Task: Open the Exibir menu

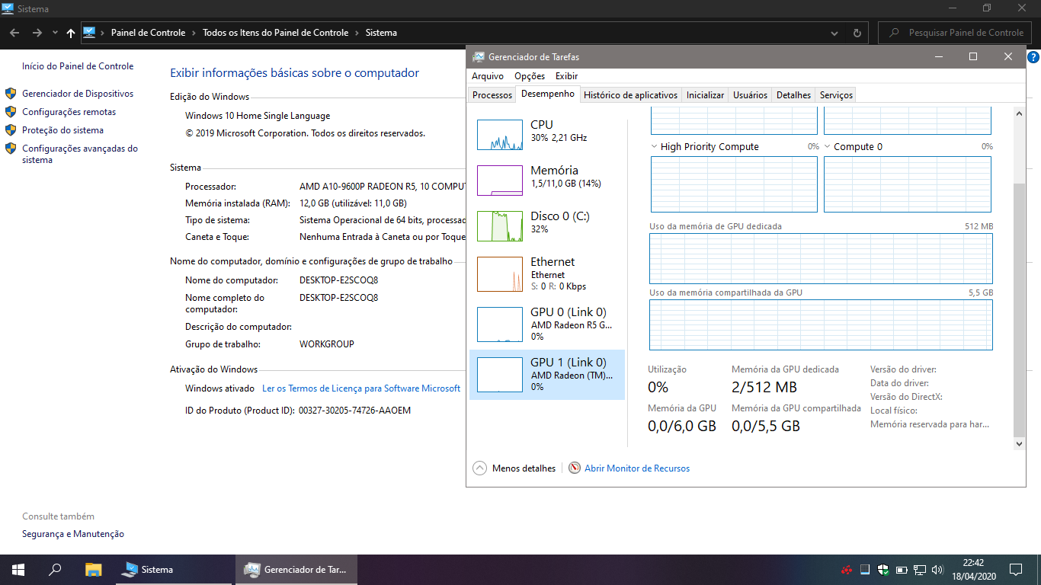Action: [566, 76]
